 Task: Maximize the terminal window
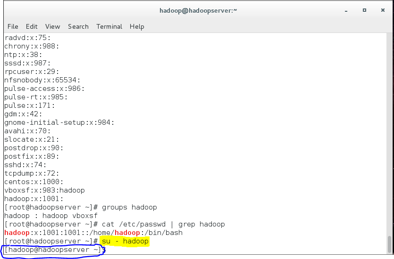364,10
